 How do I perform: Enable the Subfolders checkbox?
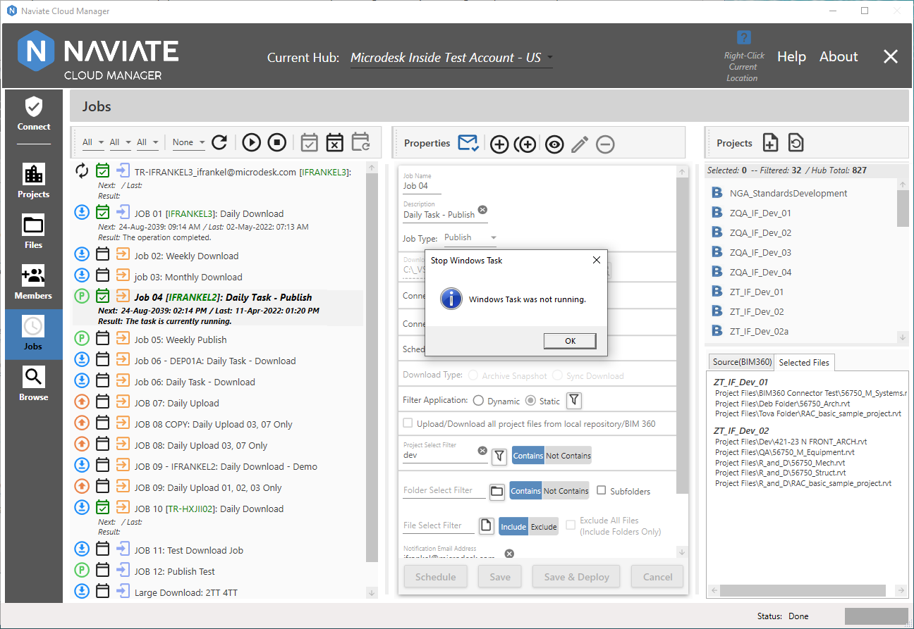point(602,490)
